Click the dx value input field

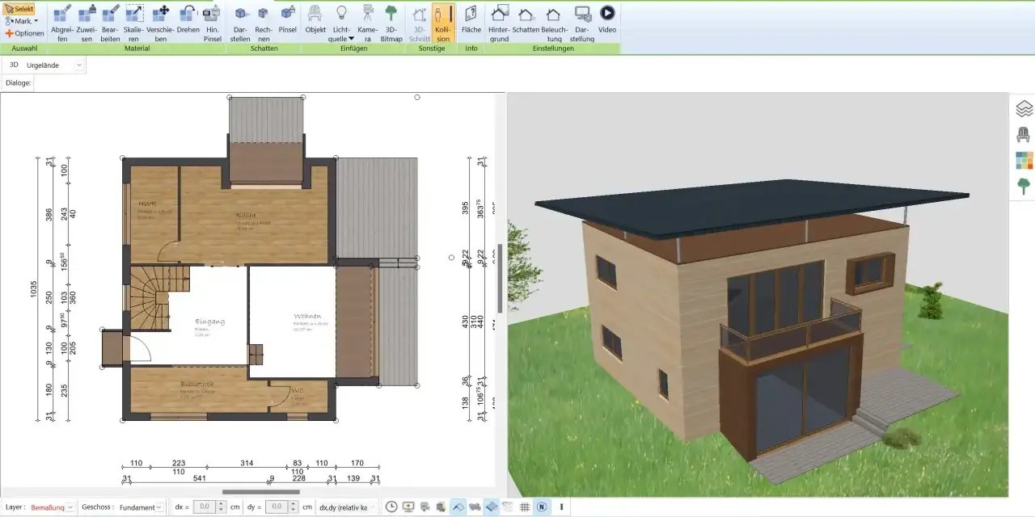pos(204,507)
